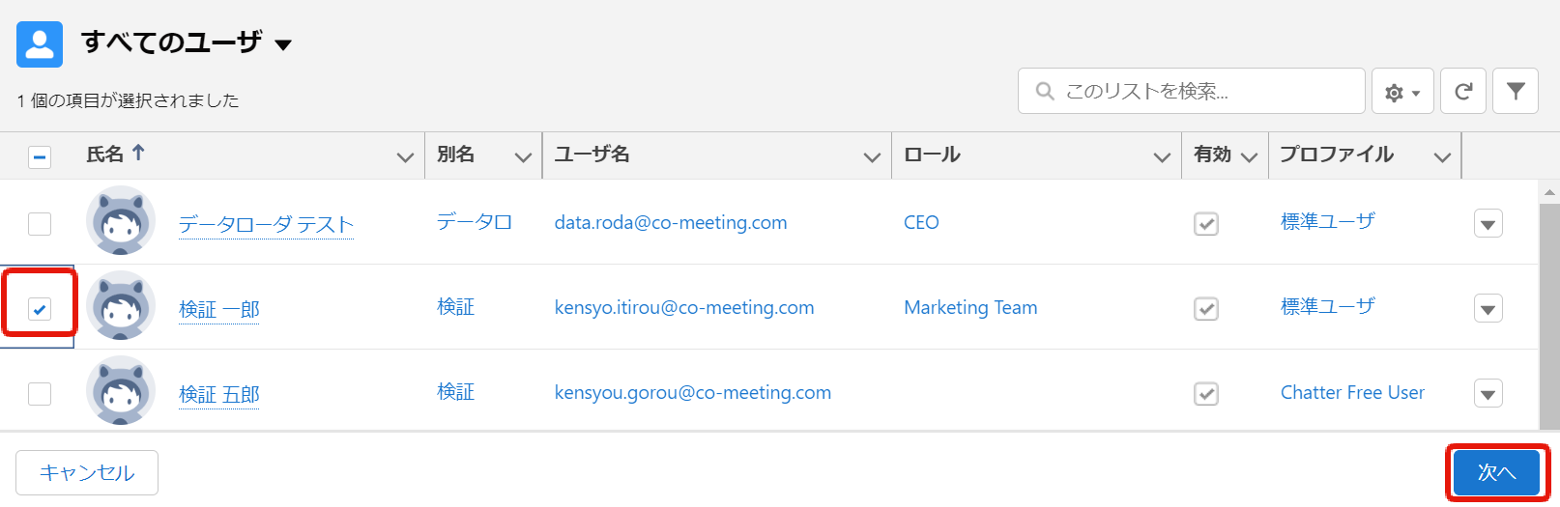Screen dimensions: 1560x507
Task: Open the list view settings gear menu
Action: [1402, 92]
